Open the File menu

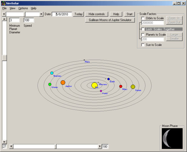4,8
